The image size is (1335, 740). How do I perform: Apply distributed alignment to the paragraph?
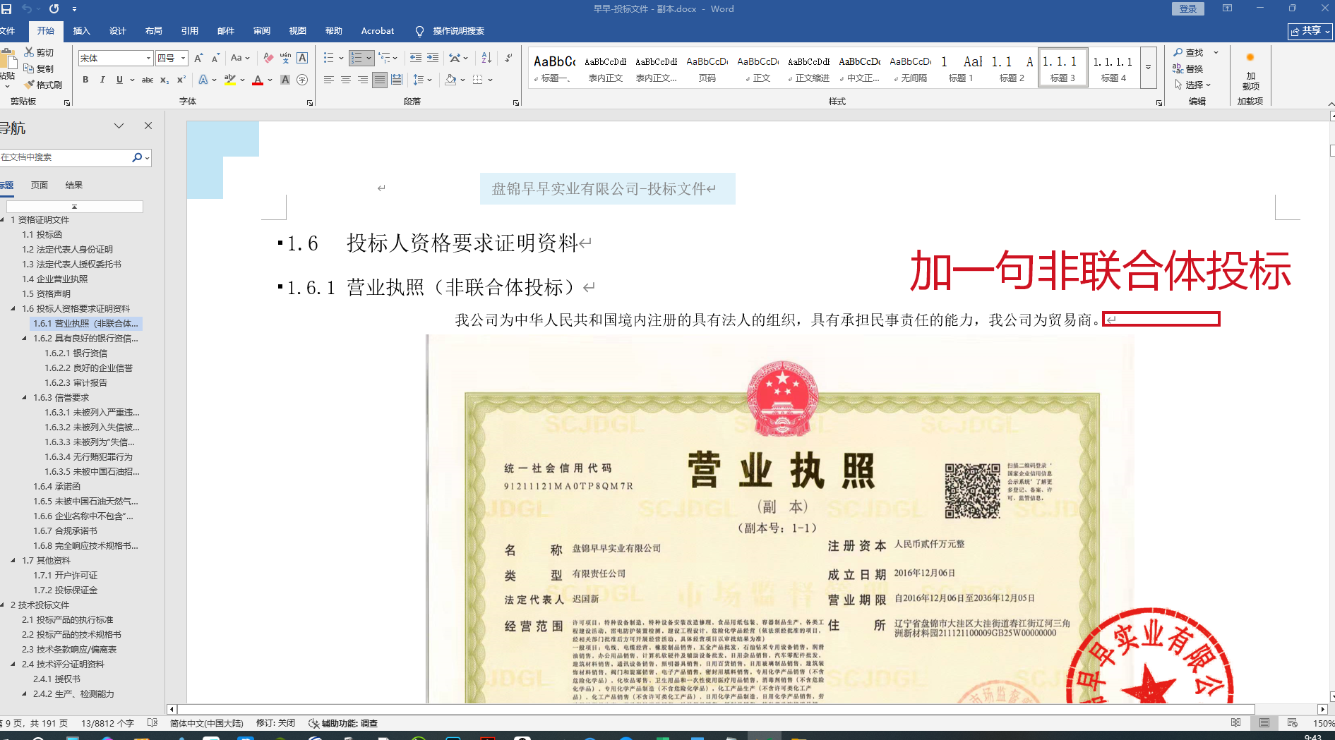(x=397, y=80)
